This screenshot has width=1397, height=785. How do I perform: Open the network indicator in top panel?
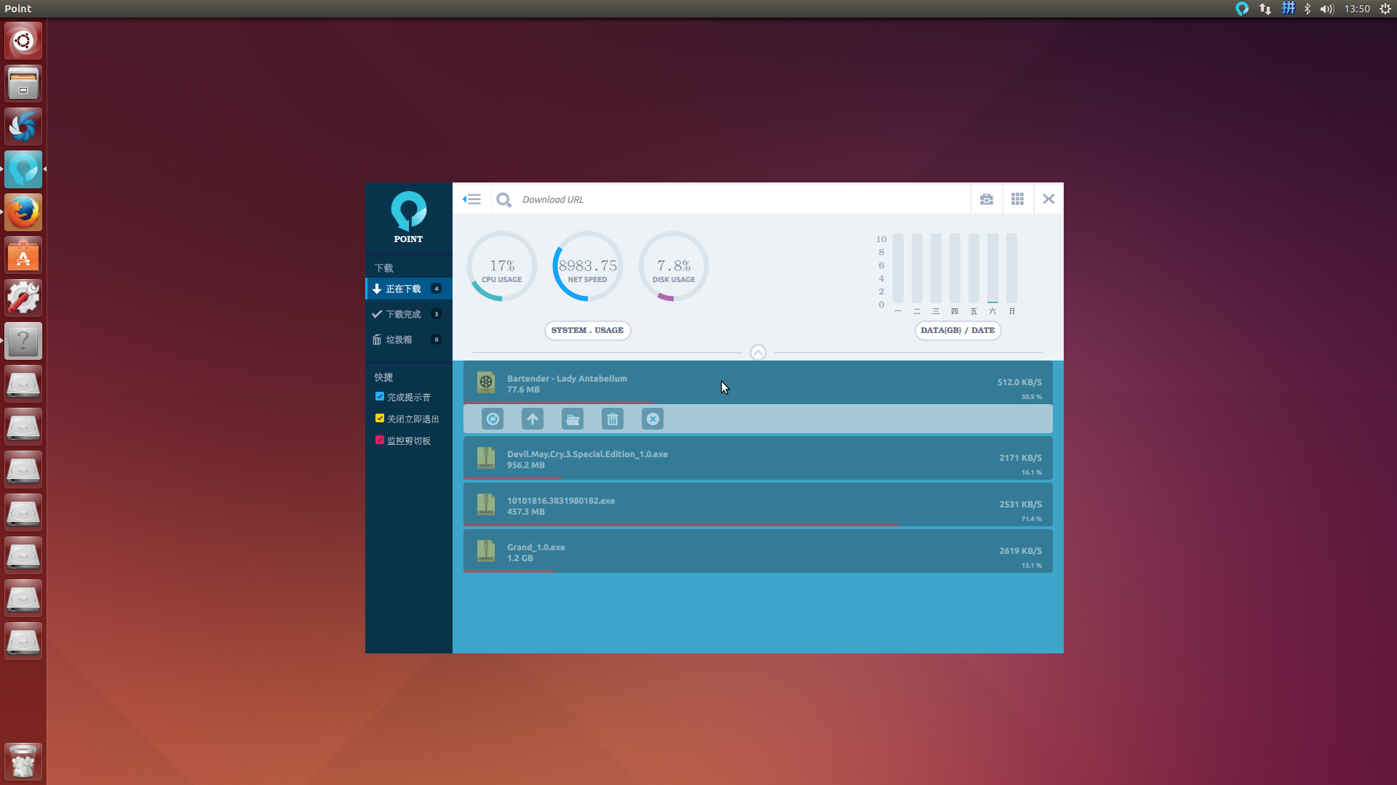point(1265,9)
